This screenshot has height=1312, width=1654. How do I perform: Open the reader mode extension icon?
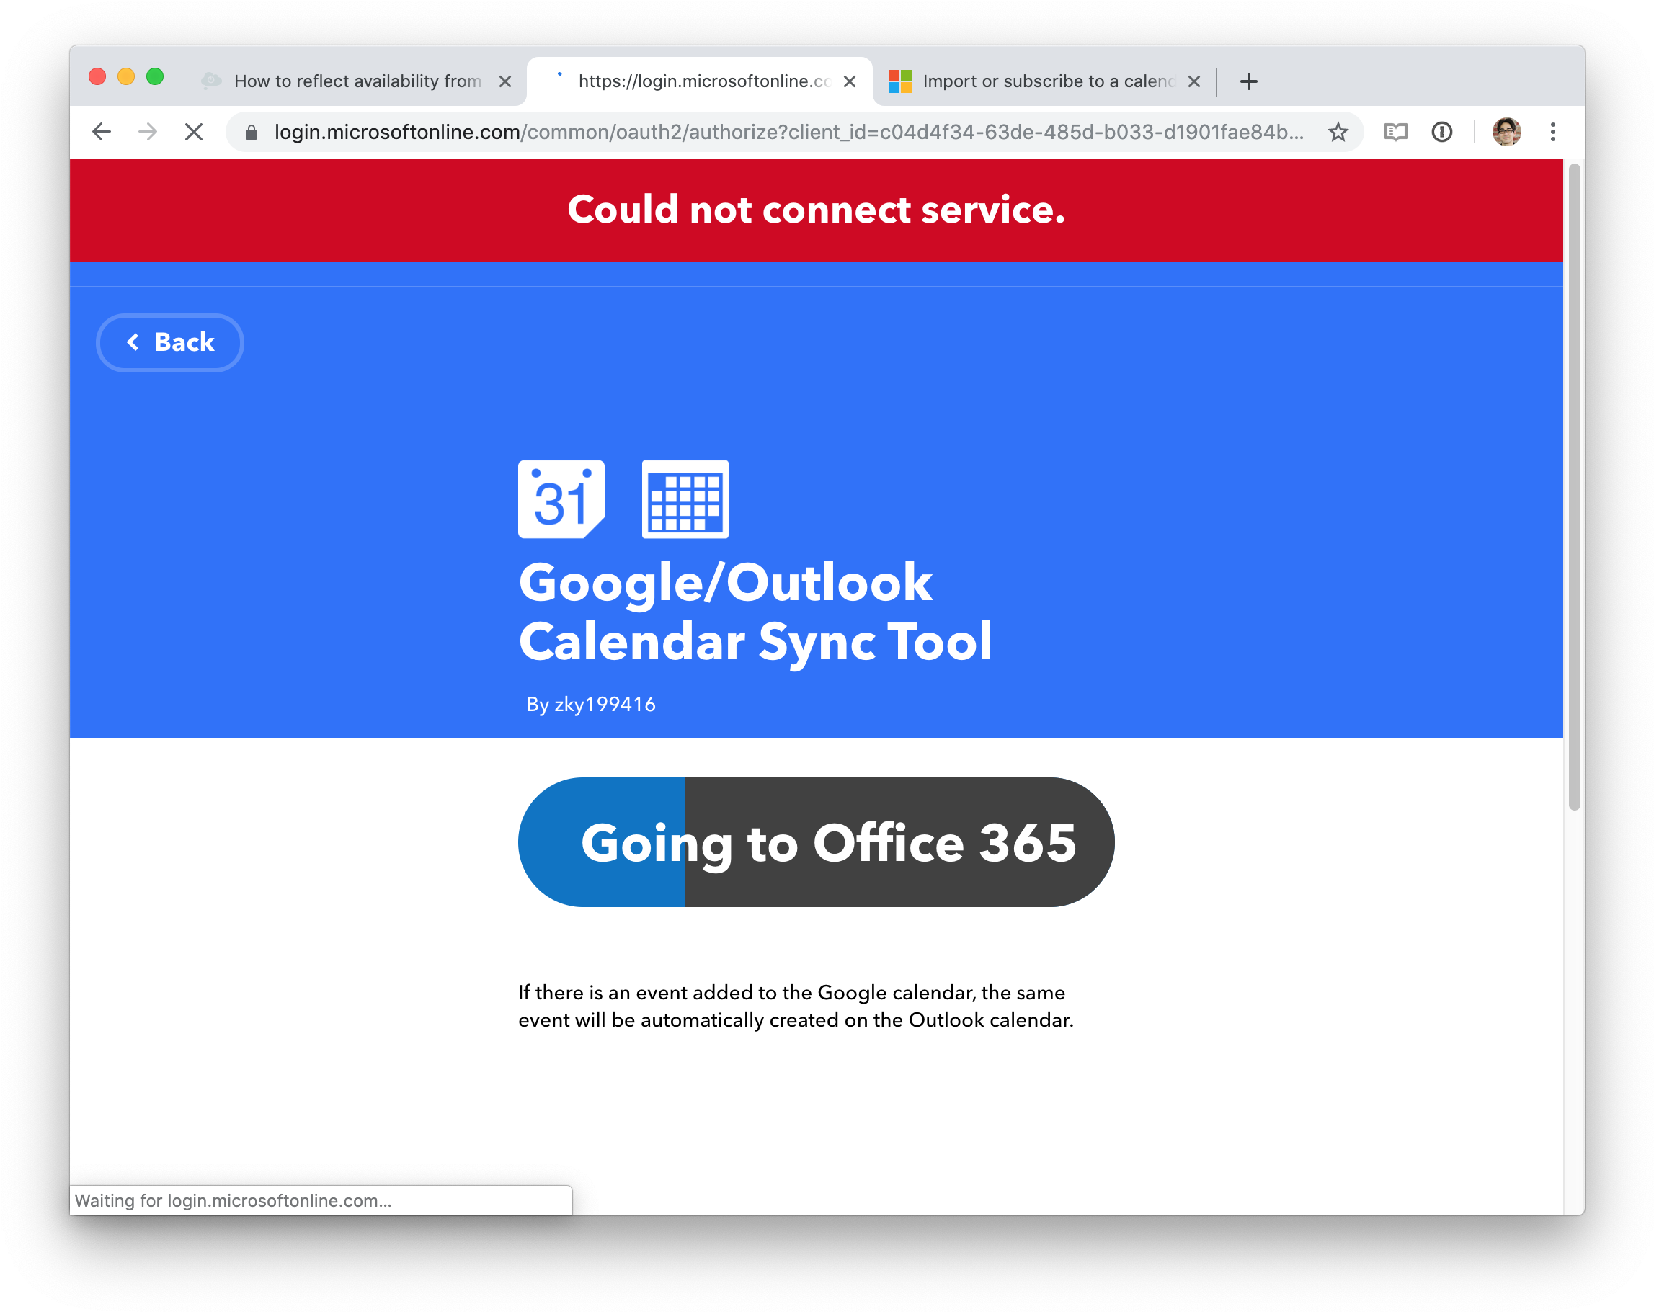click(1395, 132)
